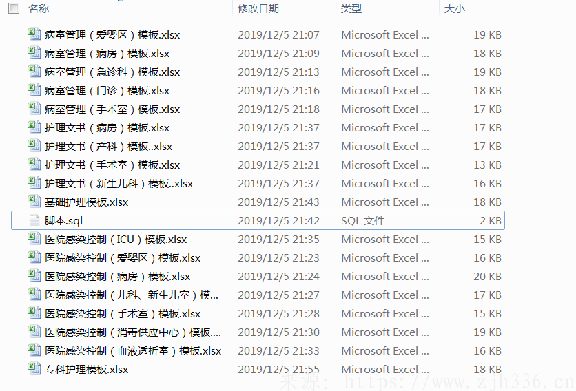The height and width of the screenshot is (391, 576).
Task: Click Excel icon of 医院感染控制（病房）模板.xlsx
Action: click(x=34, y=276)
